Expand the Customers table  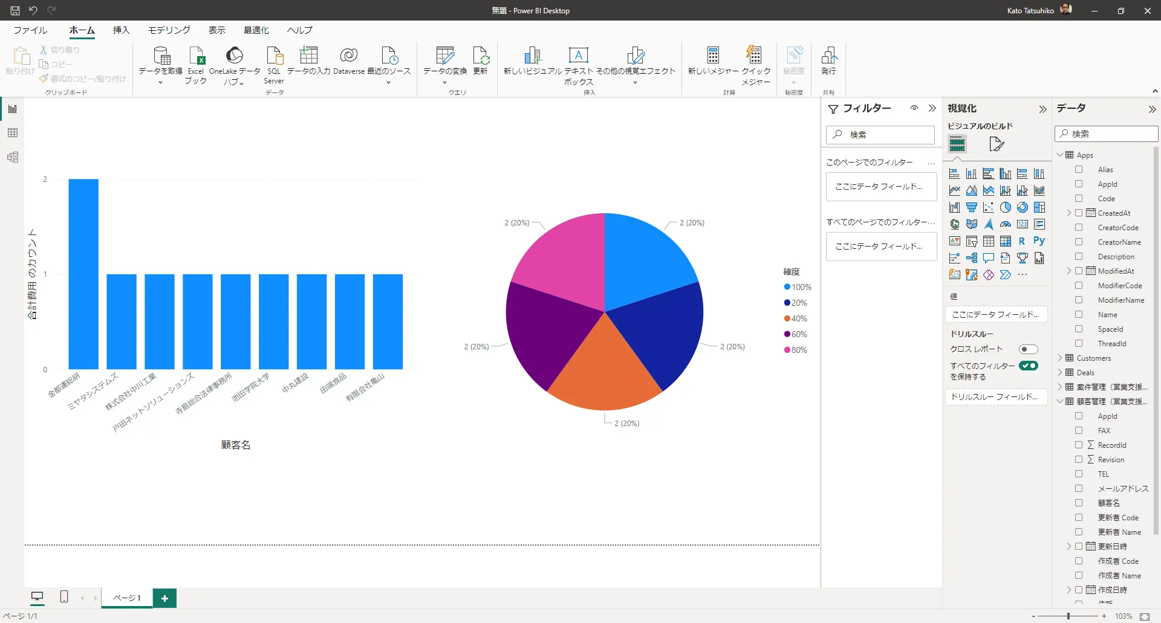tap(1059, 358)
